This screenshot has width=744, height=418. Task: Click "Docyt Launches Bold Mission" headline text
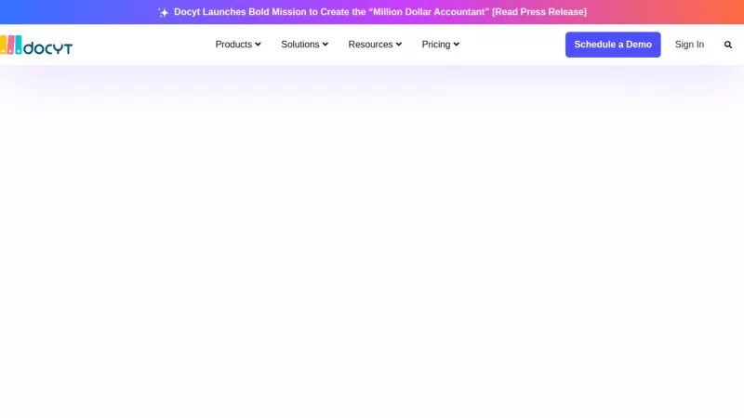[246, 12]
